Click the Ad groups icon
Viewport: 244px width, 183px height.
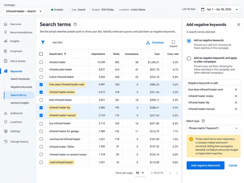coord(6,51)
